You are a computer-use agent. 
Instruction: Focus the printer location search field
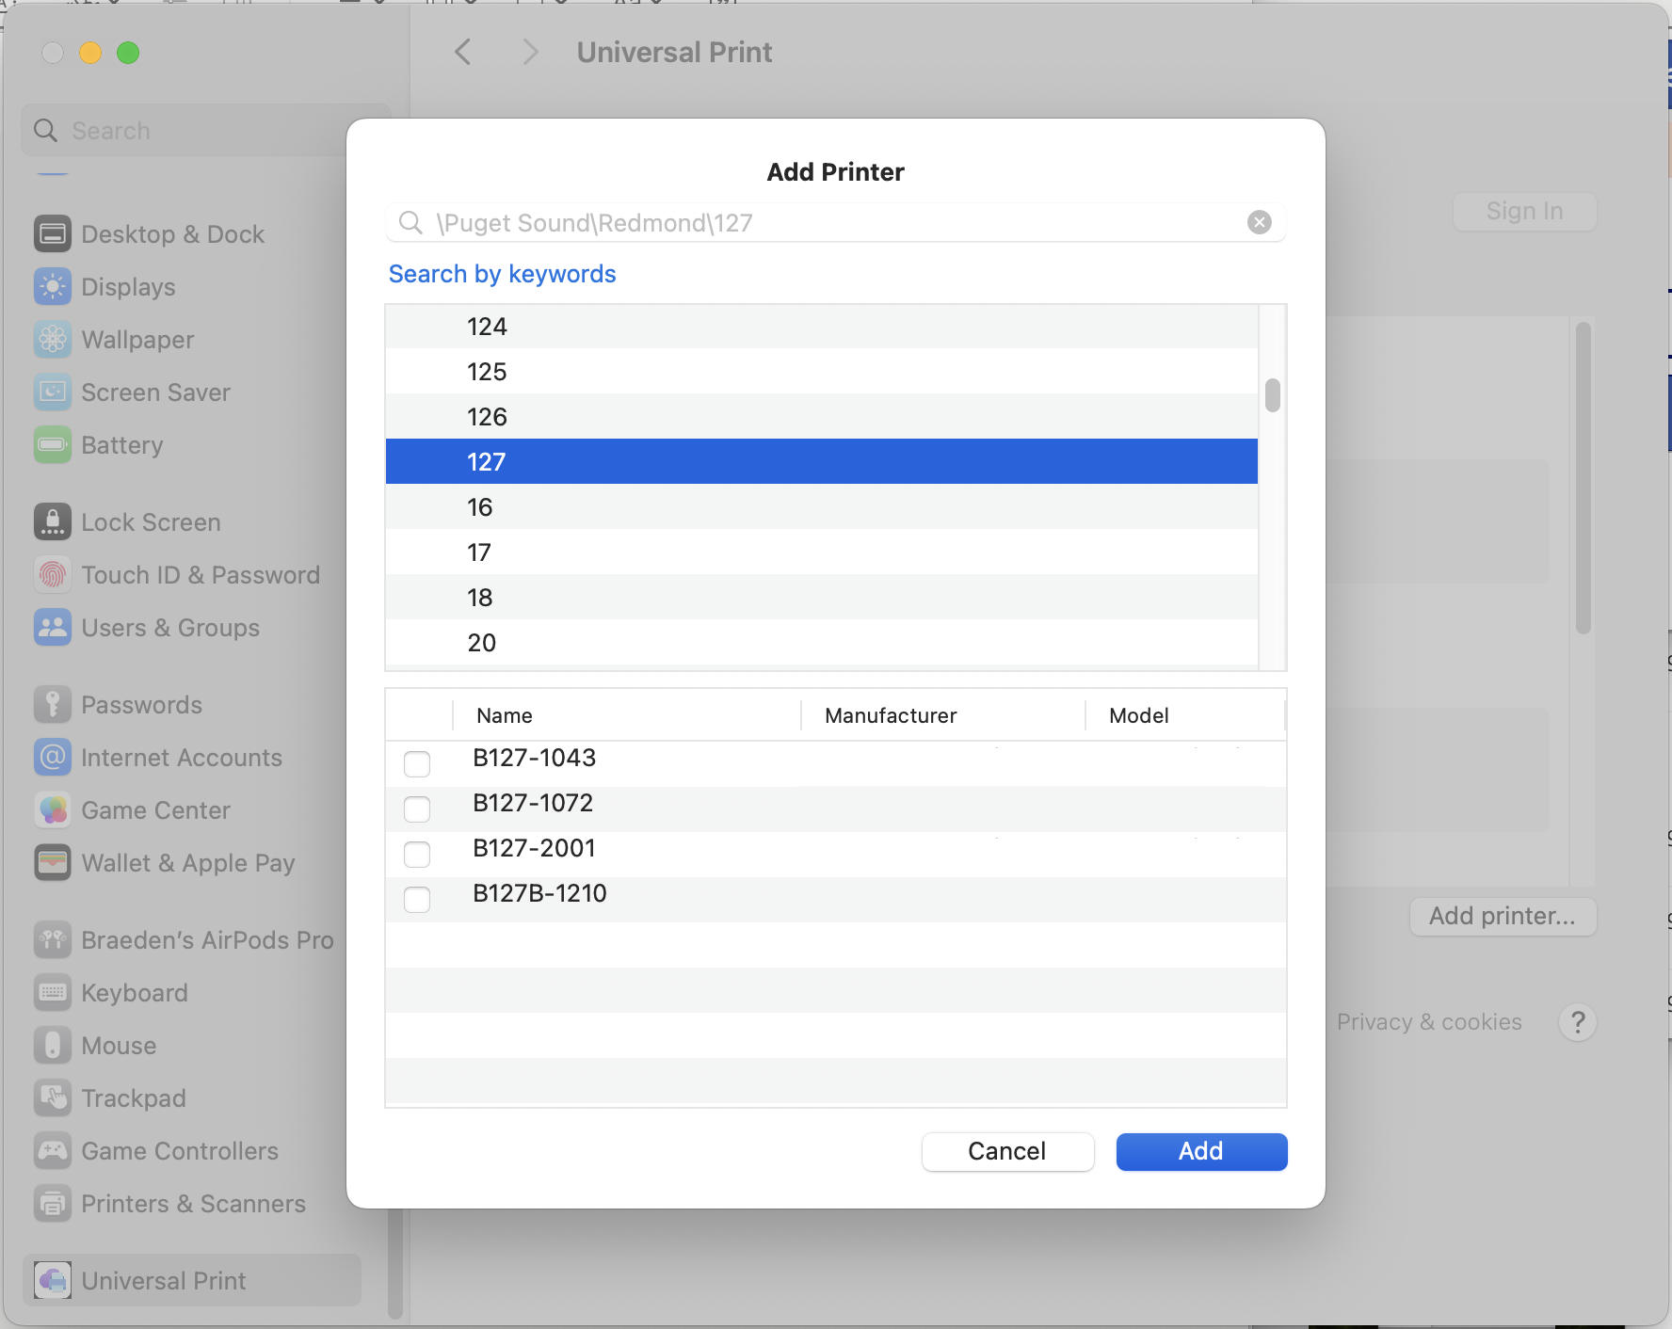tap(835, 222)
